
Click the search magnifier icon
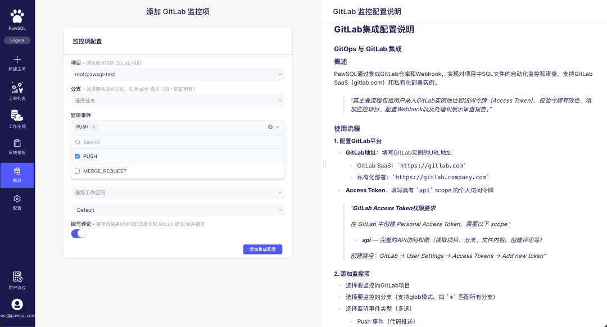[78, 142]
